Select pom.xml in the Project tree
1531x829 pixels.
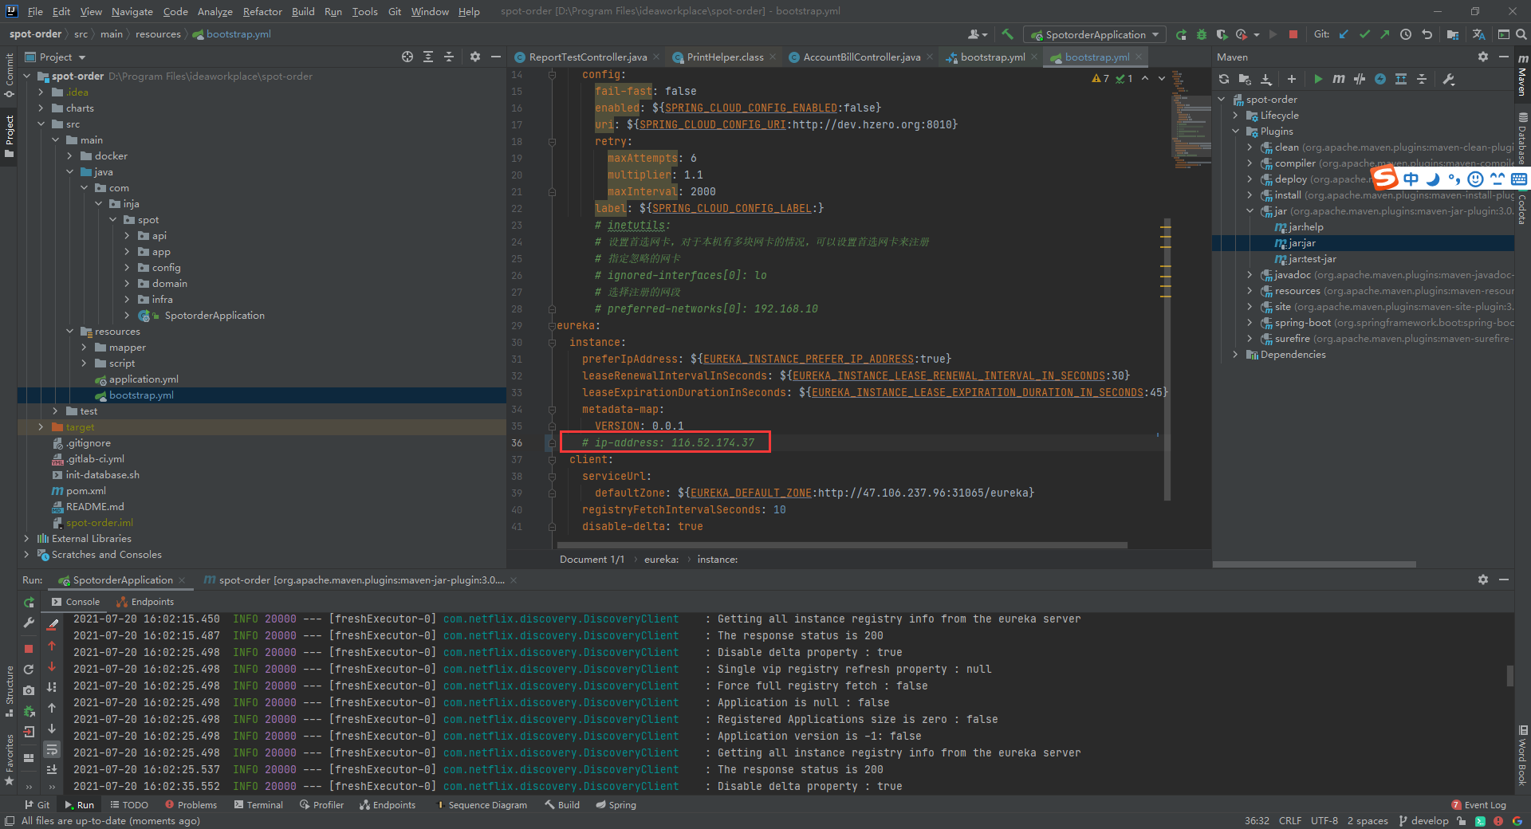pos(86,491)
